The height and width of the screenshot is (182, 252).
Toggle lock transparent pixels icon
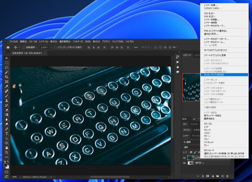click(x=191, y=152)
